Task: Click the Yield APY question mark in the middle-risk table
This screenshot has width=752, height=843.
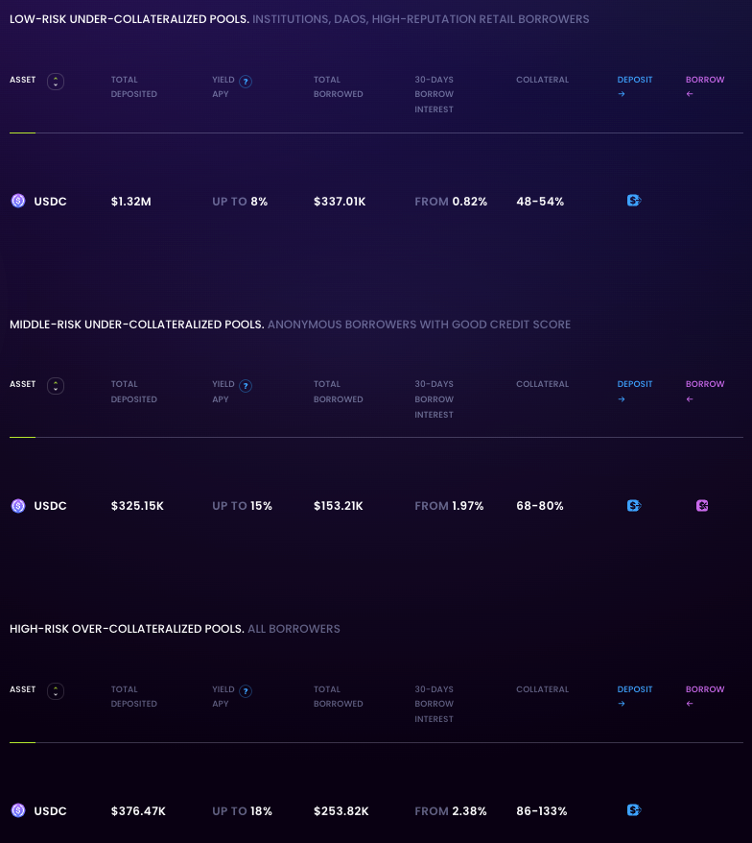Action: click(246, 386)
